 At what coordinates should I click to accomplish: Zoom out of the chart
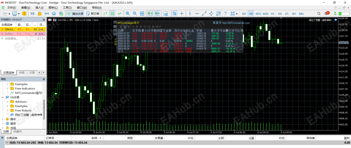click(x=135, y=13)
